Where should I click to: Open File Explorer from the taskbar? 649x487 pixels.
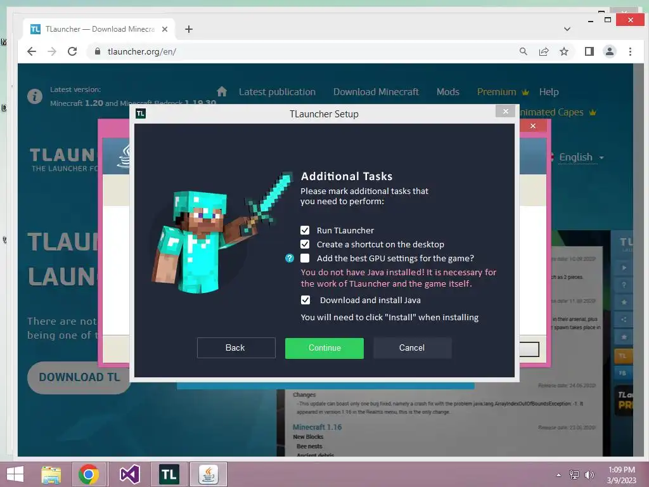click(x=51, y=474)
